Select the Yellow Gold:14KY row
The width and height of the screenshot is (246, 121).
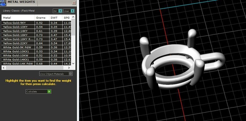pos(36,31)
